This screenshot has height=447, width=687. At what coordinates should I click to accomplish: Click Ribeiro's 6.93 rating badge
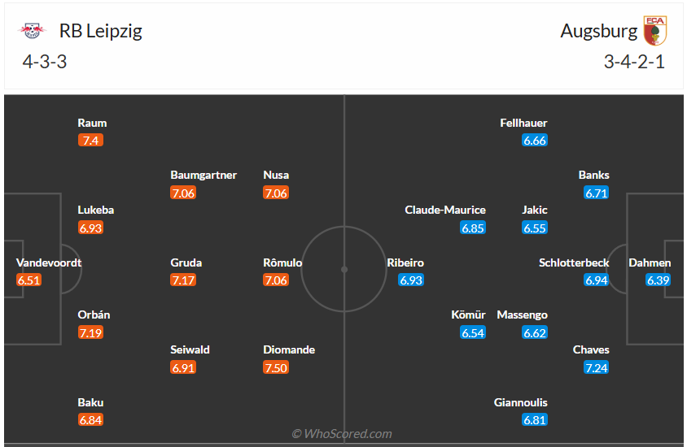[411, 280]
